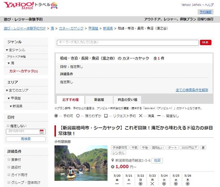Open the ヘルプ link

(209, 5)
